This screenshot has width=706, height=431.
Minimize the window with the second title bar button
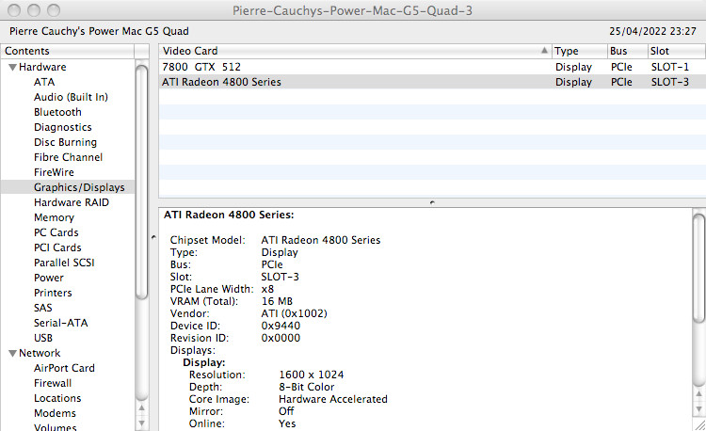34,10
